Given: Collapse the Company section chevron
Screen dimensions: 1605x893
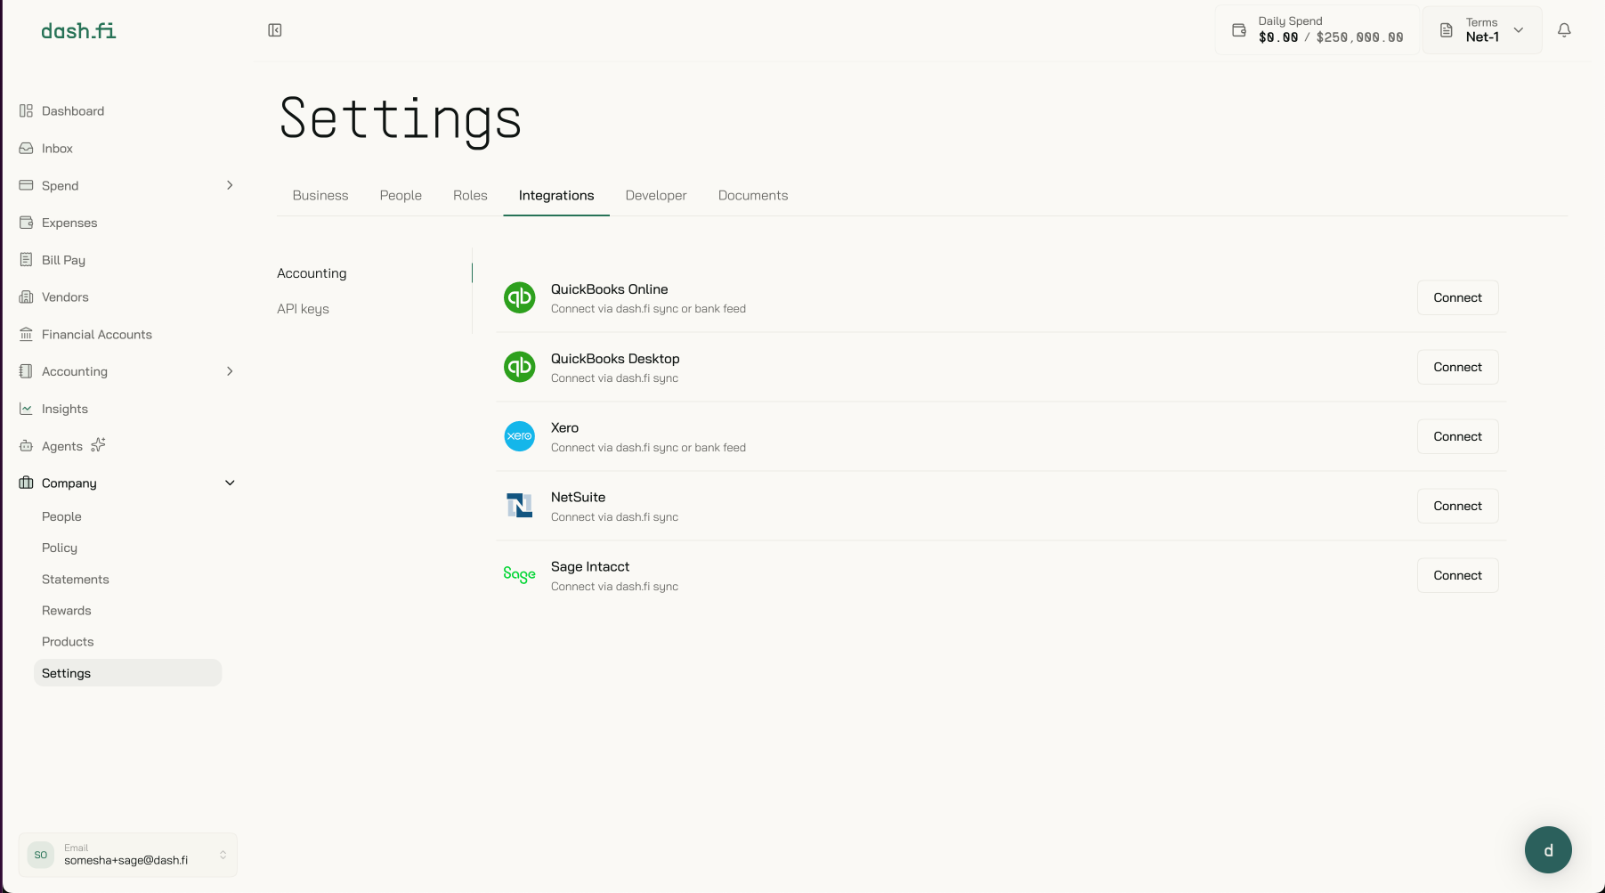Looking at the screenshot, I should 230,483.
